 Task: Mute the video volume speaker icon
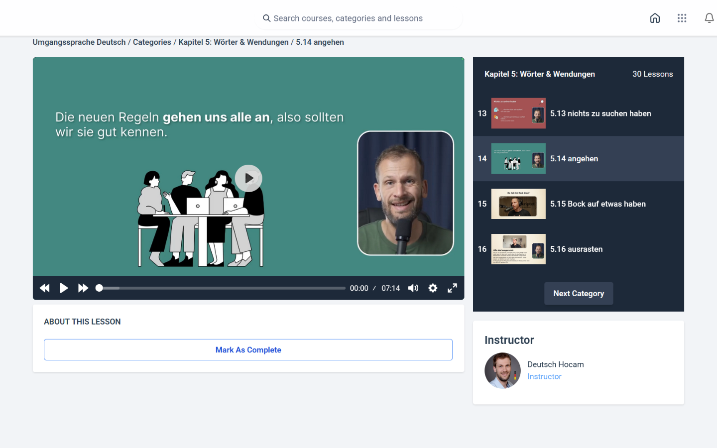point(413,288)
